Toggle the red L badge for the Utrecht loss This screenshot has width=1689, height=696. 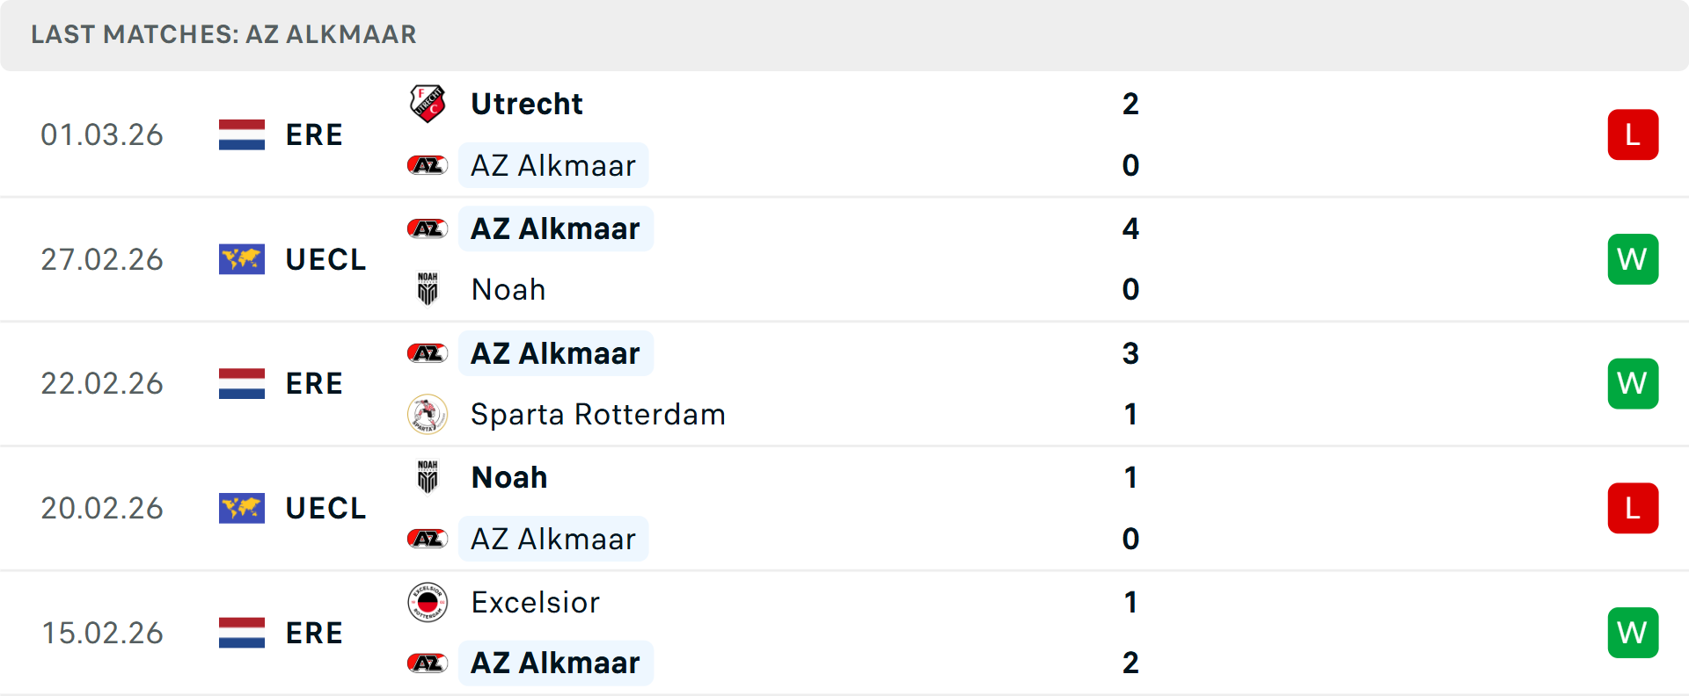(x=1633, y=134)
